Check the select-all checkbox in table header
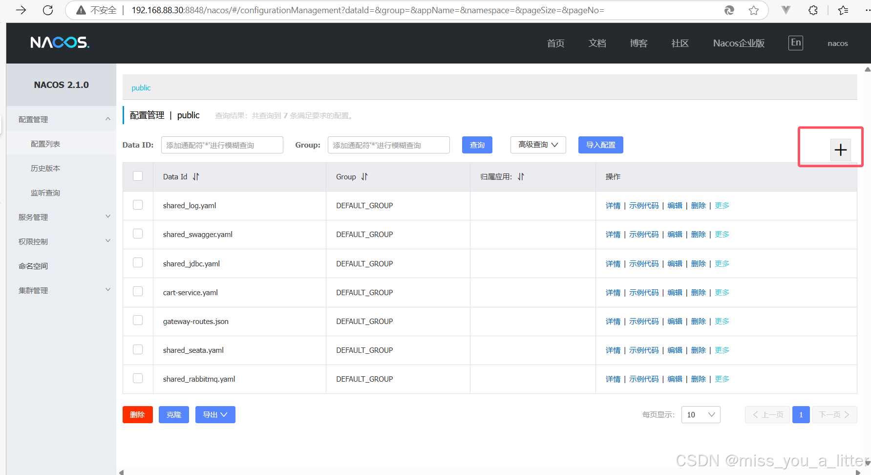This screenshot has height=475, width=871. pos(137,176)
